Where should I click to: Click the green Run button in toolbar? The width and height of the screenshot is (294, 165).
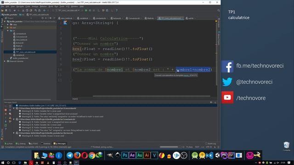point(86,11)
